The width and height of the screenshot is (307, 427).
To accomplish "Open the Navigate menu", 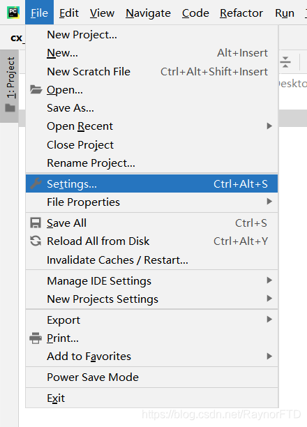I will point(148,13).
